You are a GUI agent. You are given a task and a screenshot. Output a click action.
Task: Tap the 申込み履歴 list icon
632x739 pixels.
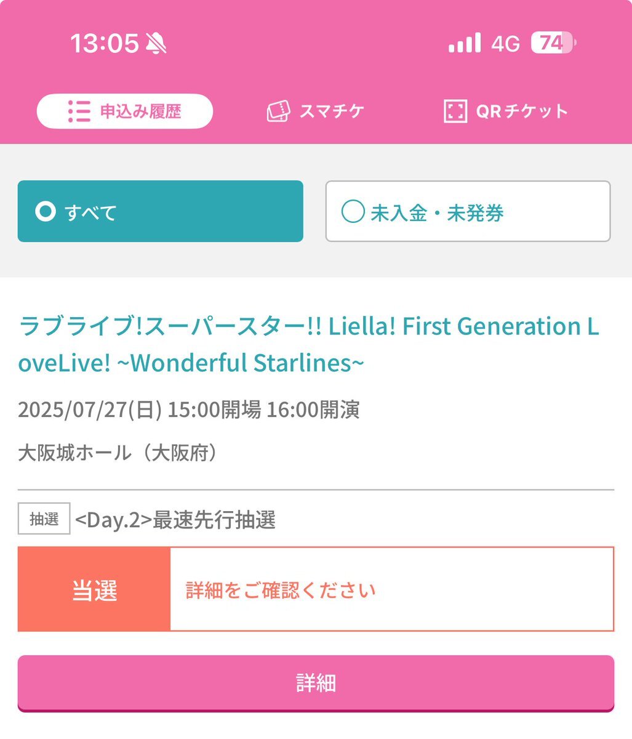[x=79, y=111]
